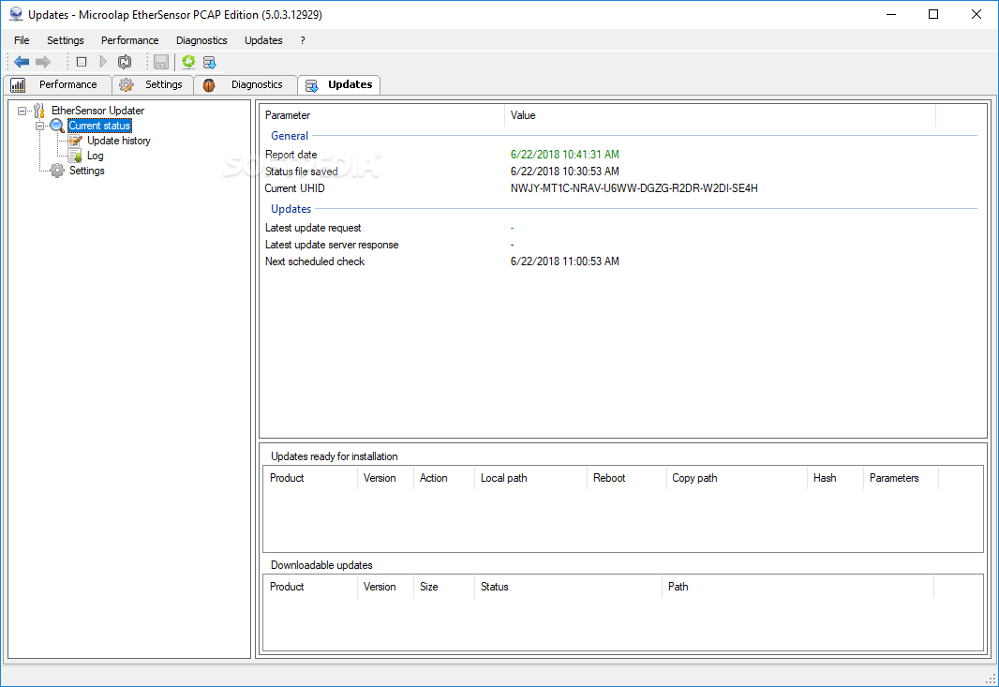
Task: Click the Status column header
Action: (568, 587)
